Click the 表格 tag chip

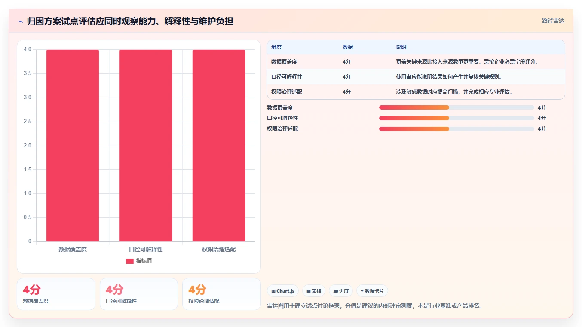coord(314,291)
